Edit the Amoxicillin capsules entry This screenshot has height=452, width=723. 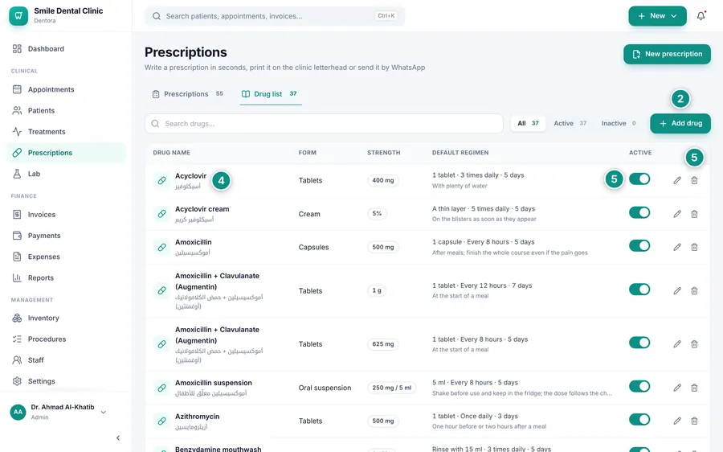tap(677, 247)
